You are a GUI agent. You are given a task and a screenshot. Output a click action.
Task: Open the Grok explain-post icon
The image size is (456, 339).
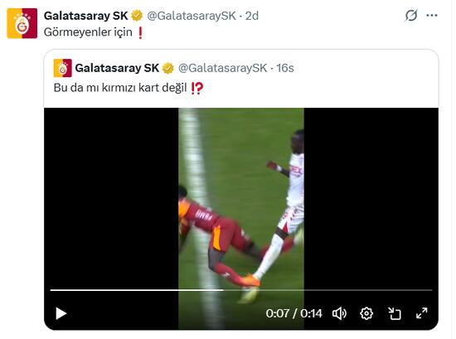(411, 16)
